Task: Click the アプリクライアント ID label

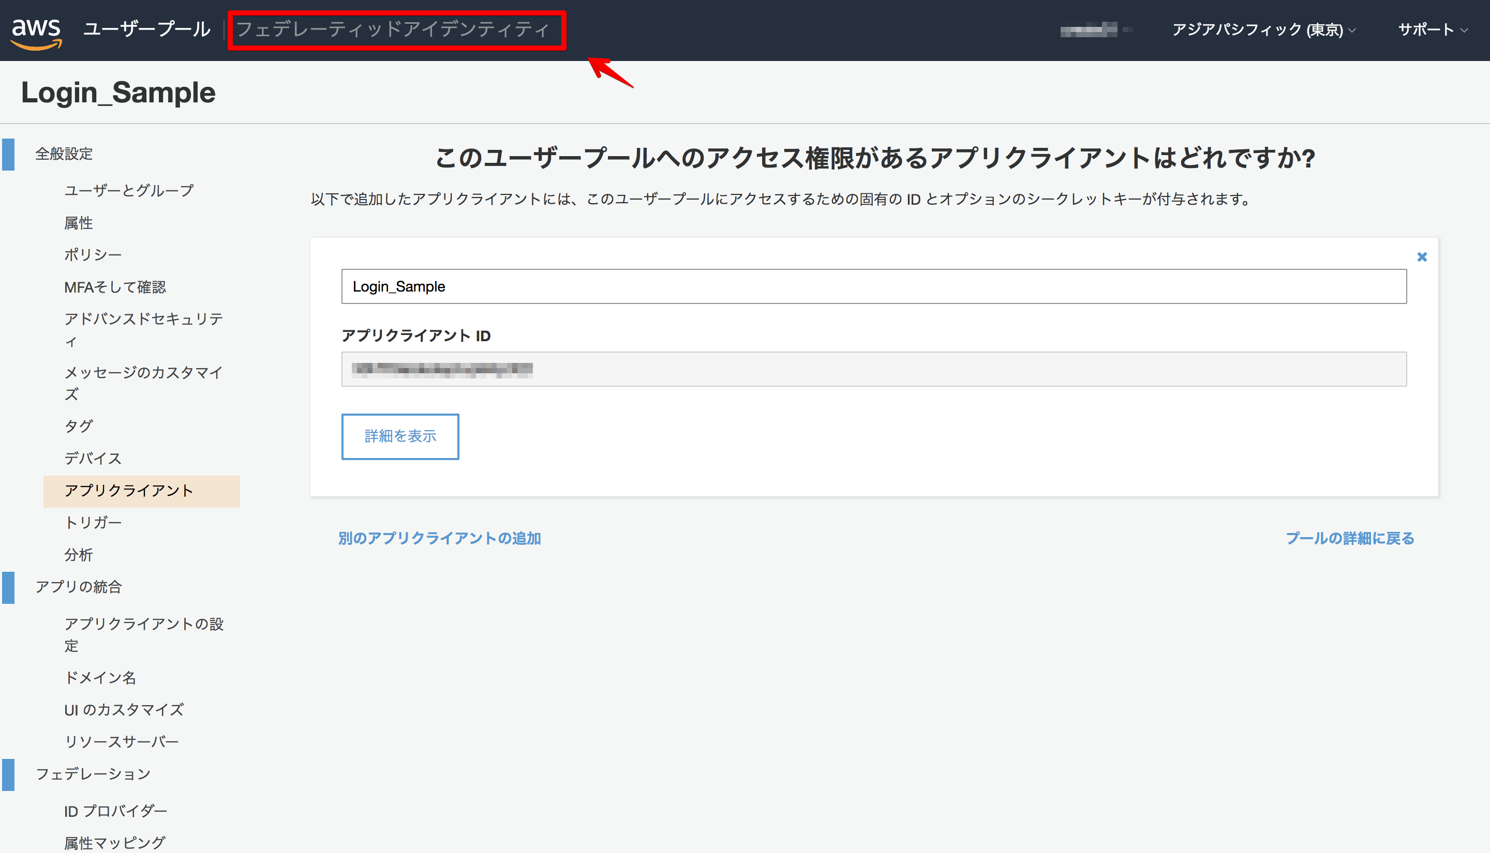Action: [416, 336]
